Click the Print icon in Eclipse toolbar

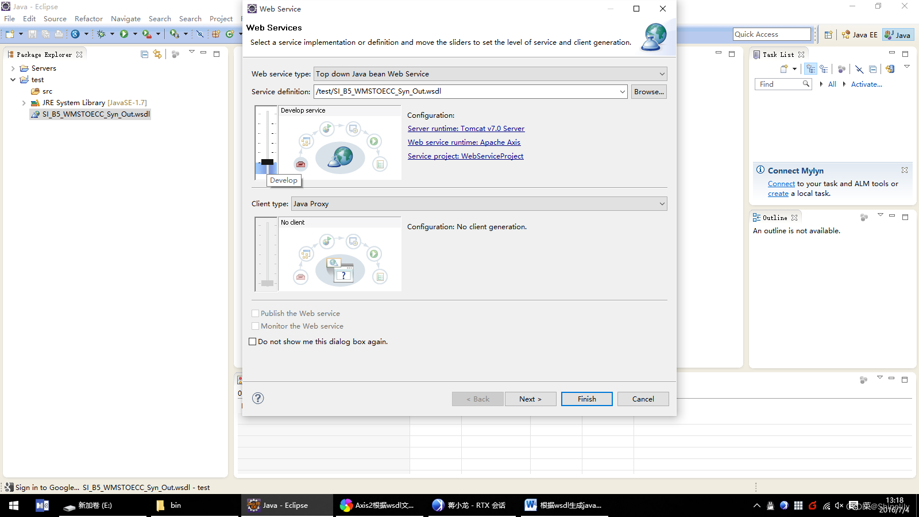pyautogui.click(x=59, y=34)
